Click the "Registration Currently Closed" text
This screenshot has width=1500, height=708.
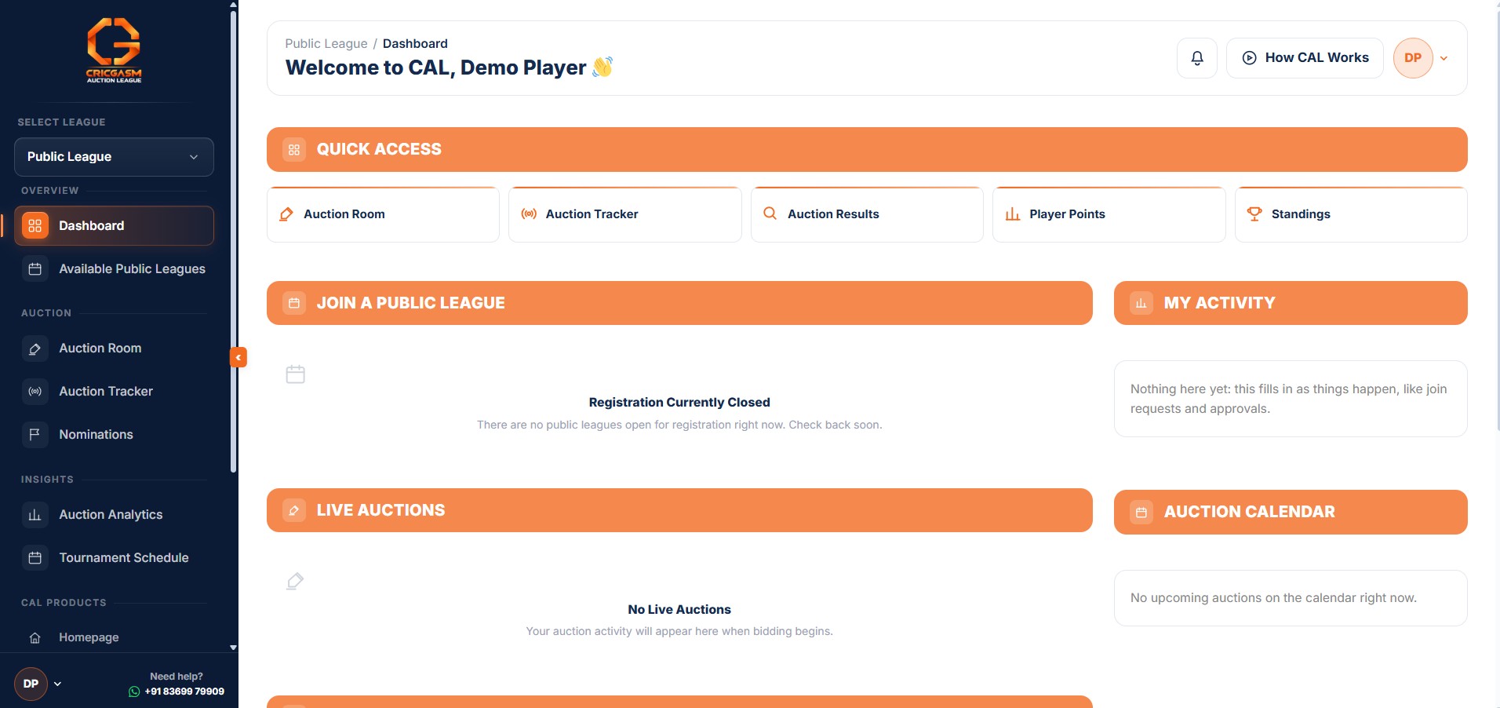click(x=679, y=403)
